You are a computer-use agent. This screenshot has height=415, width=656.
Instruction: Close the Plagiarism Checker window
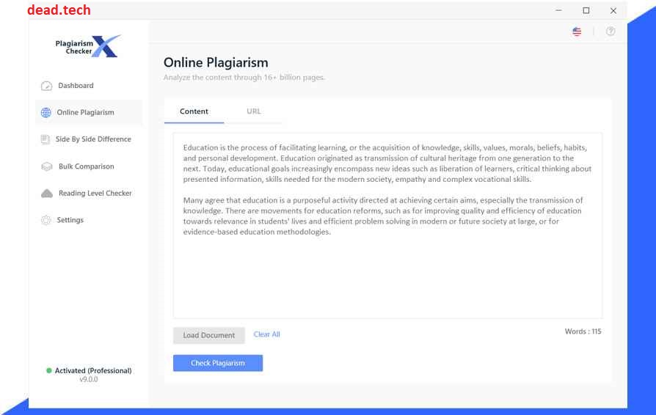point(613,10)
